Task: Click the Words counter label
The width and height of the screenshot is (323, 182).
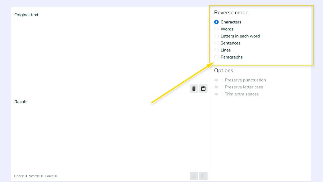Action: click(36, 176)
